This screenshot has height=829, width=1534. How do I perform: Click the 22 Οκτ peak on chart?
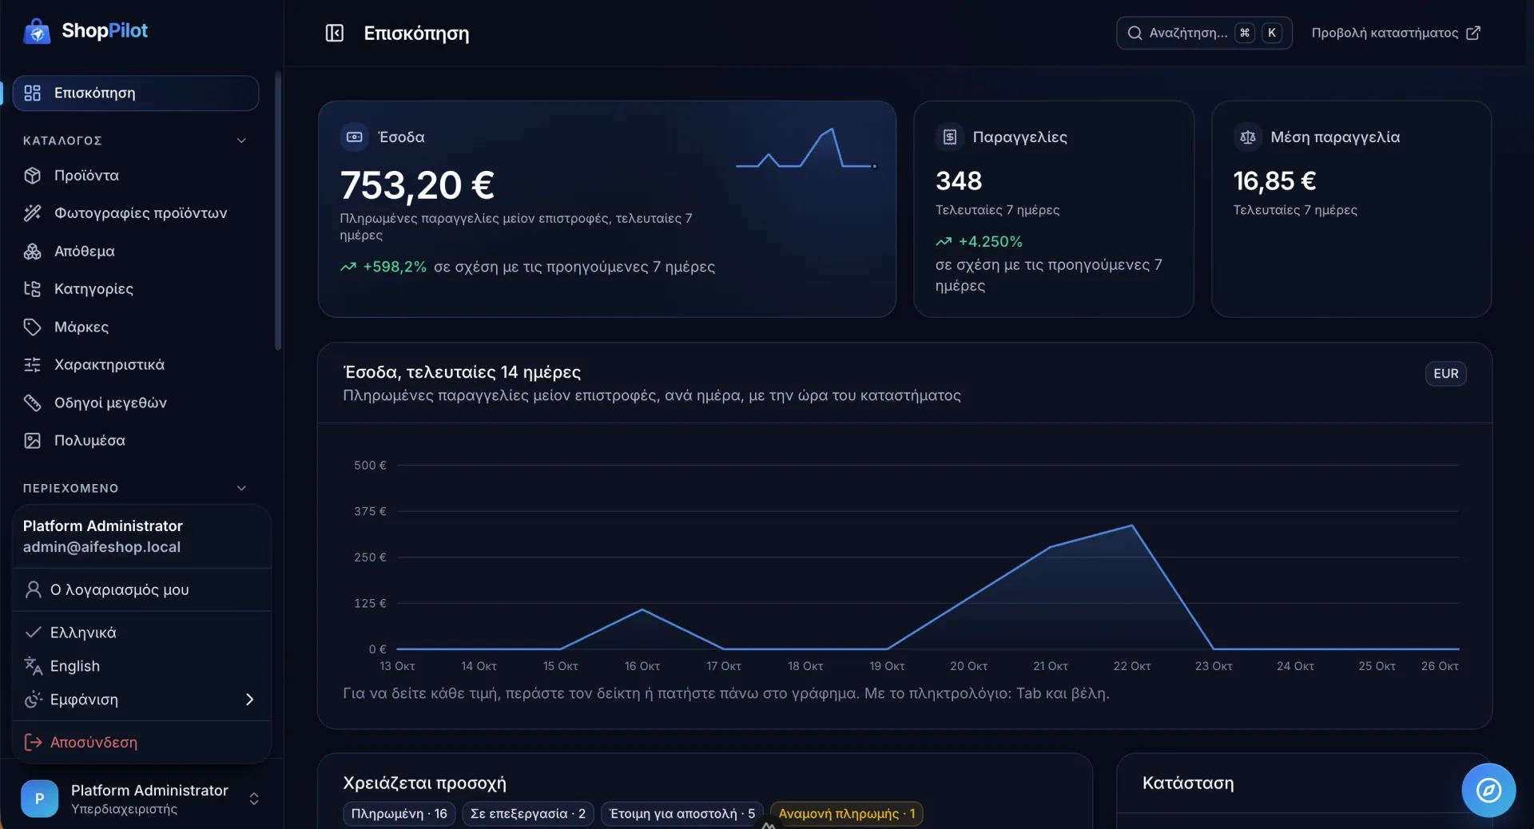point(1131,526)
